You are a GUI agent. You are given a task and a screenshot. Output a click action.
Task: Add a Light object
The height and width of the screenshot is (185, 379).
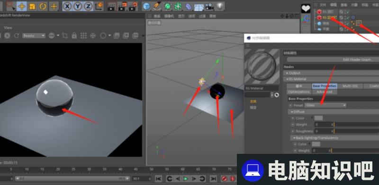(220, 6)
